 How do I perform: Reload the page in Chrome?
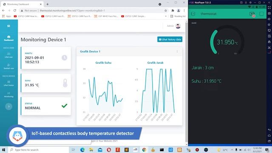[x=15, y=11]
